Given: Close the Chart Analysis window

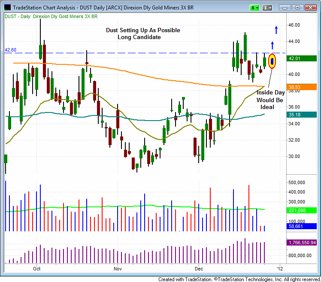Looking at the screenshot, I should click(311, 8).
